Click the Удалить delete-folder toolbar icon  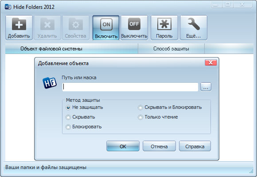tap(47, 28)
